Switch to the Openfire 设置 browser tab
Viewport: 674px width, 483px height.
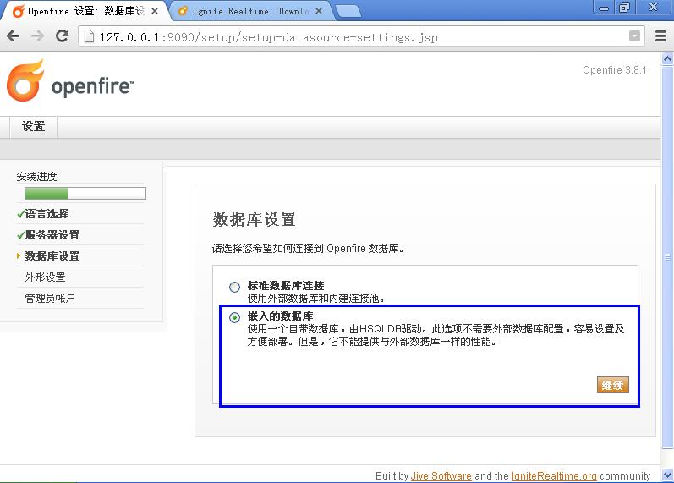pyautogui.click(x=86, y=11)
